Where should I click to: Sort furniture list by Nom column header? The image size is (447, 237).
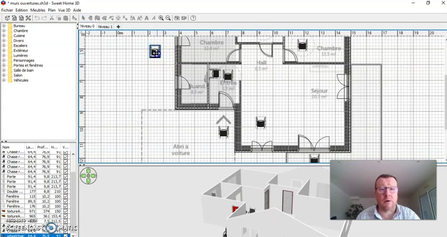coord(13,147)
